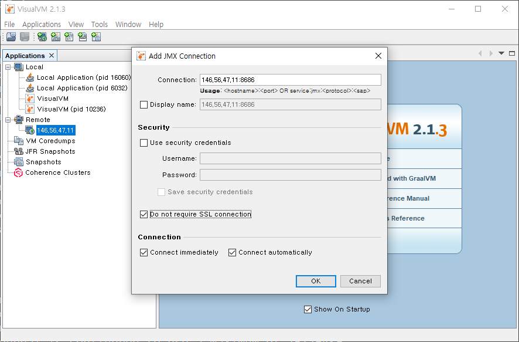Select the Java icon for pid 16060
This screenshot has width=519, height=342.
(30, 77)
